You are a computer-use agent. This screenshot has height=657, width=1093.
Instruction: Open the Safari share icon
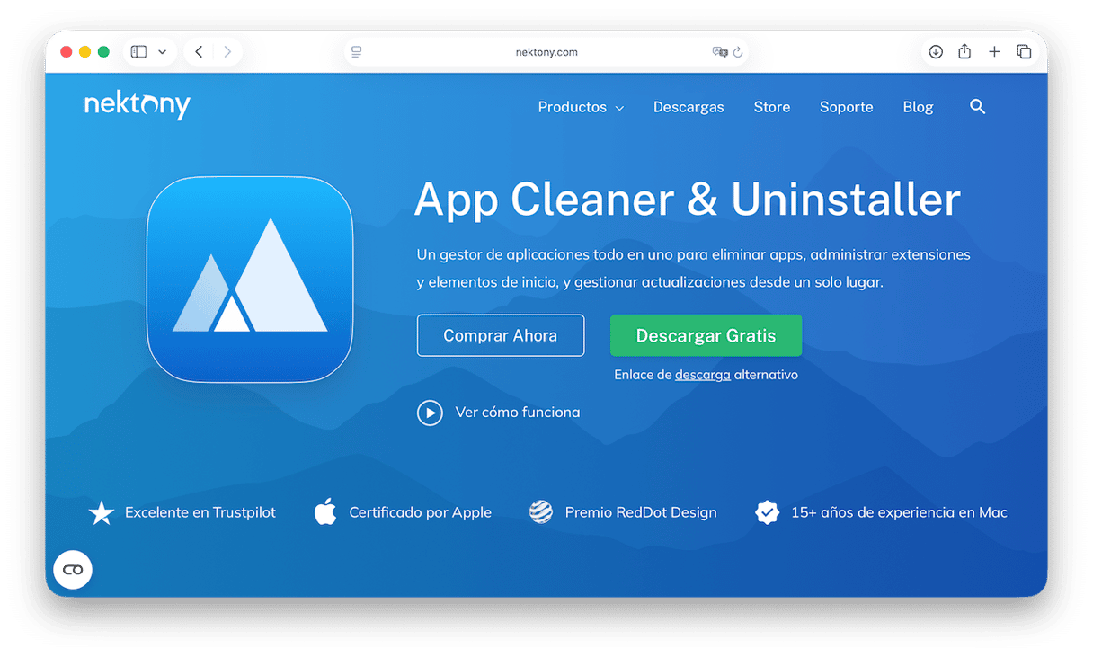(x=964, y=51)
